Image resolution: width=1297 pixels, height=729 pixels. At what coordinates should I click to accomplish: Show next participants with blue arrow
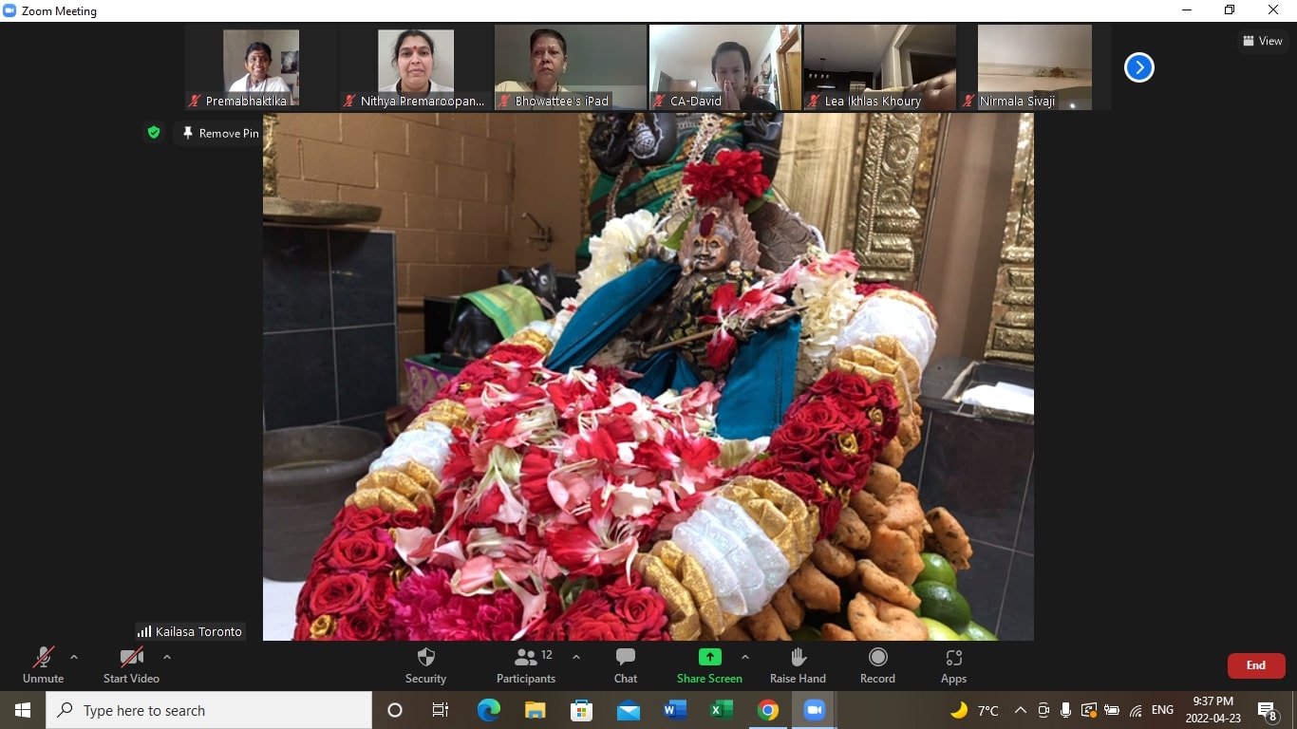tap(1138, 67)
